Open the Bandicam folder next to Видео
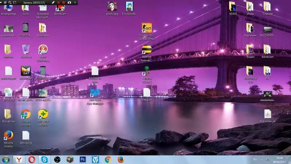This screenshot has height=164, width=291. pyautogui.click(x=267, y=51)
